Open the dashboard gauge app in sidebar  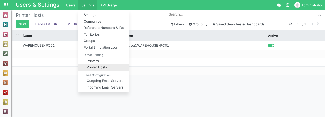point(6,15)
